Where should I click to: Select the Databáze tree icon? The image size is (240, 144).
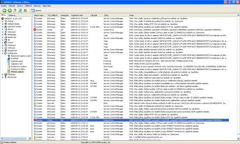click(x=6, y=75)
